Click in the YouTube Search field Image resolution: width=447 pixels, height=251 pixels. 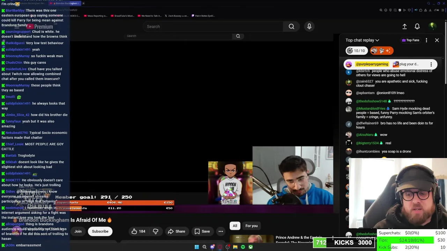213,26
